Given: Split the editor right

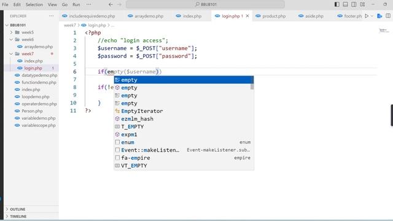Looking at the screenshot, I should pyautogui.click(x=388, y=16).
